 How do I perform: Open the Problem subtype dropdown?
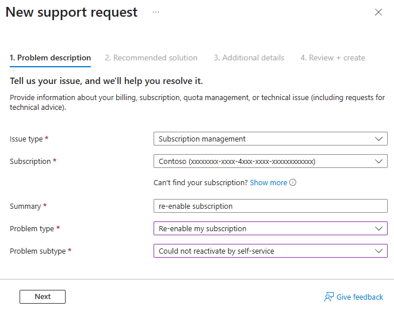point(378,251)
